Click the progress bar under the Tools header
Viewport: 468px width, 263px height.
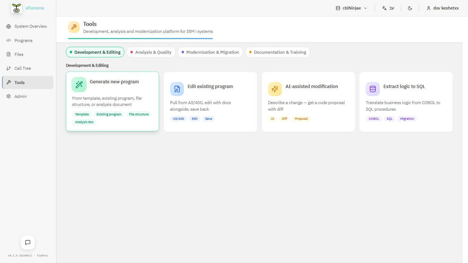tap(140, 38)
